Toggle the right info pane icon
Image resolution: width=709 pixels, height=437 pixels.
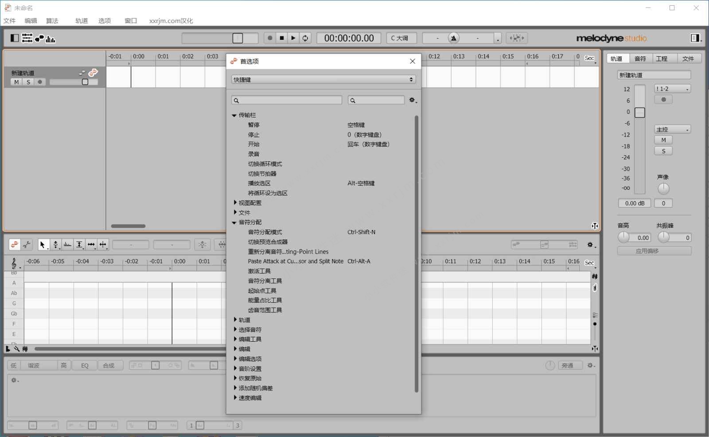coord(695,38)
